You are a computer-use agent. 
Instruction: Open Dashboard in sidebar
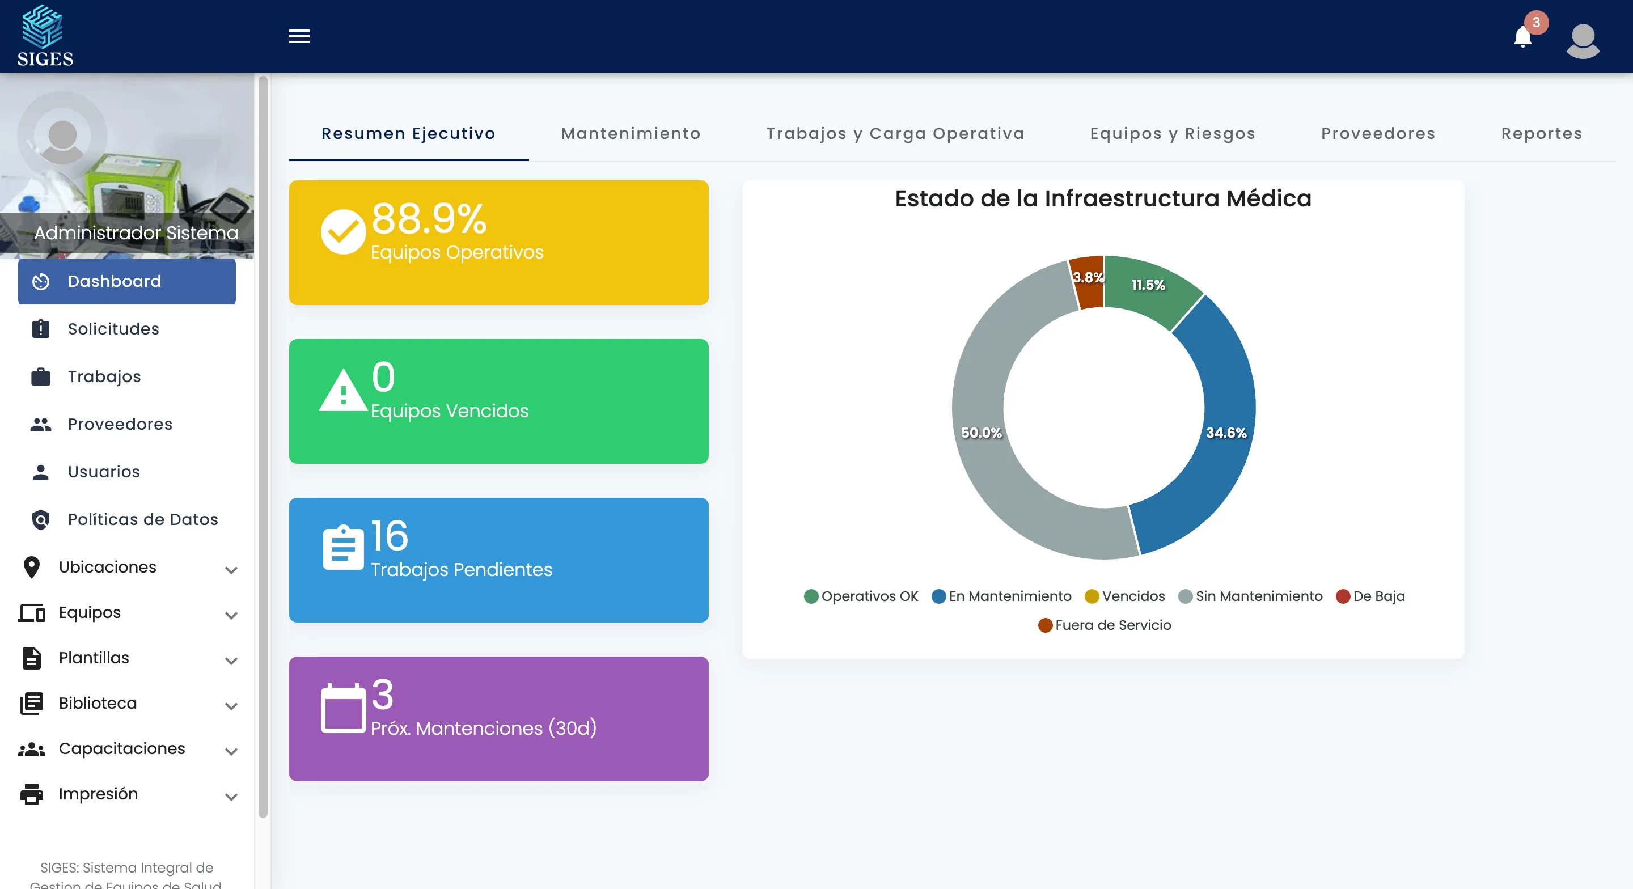pyautogui.click(x=127, y=282)
